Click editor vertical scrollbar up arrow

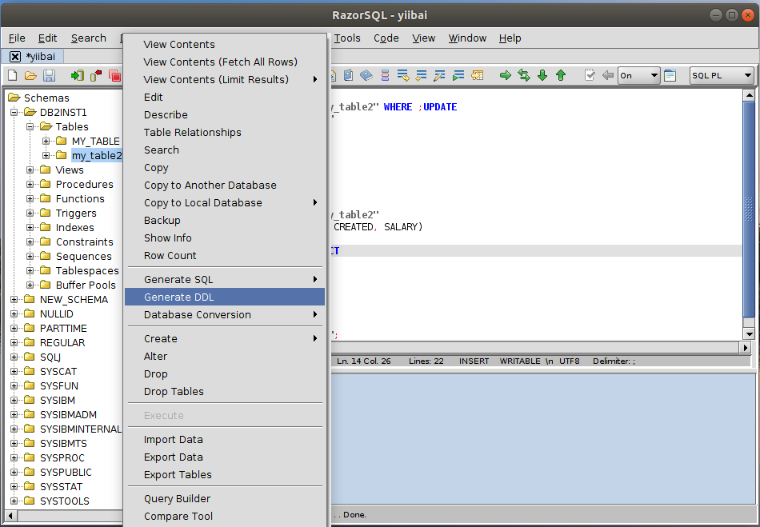(x=749, y=95)
